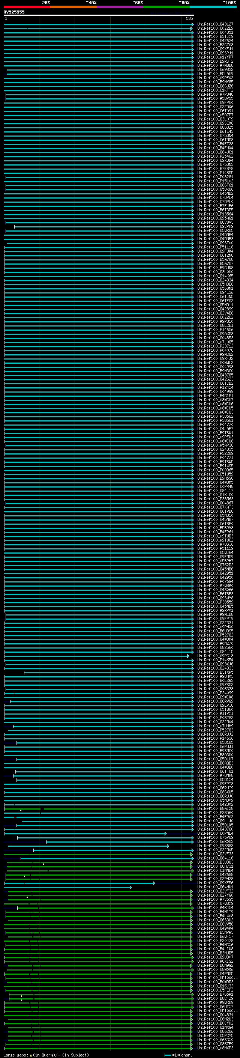Select the UniRef100_Q29H28 label
The image size is (240, 1058).
tap(215, 879)
